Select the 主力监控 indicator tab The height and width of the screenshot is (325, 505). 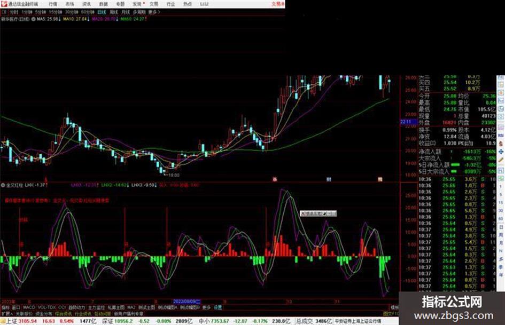point(97,307)
